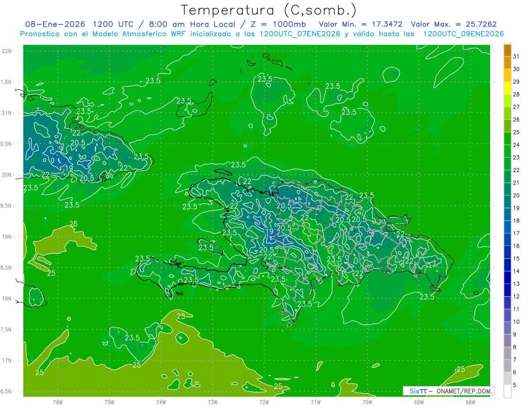Screen dimensions: 528x408
Task: Click the '68W' longitude axis label
Action: [x=470, y=402]
